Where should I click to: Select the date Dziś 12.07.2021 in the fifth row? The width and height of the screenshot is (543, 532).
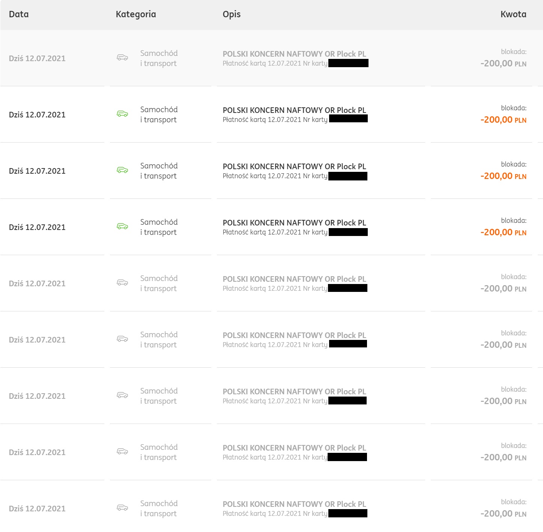[37, 284]
